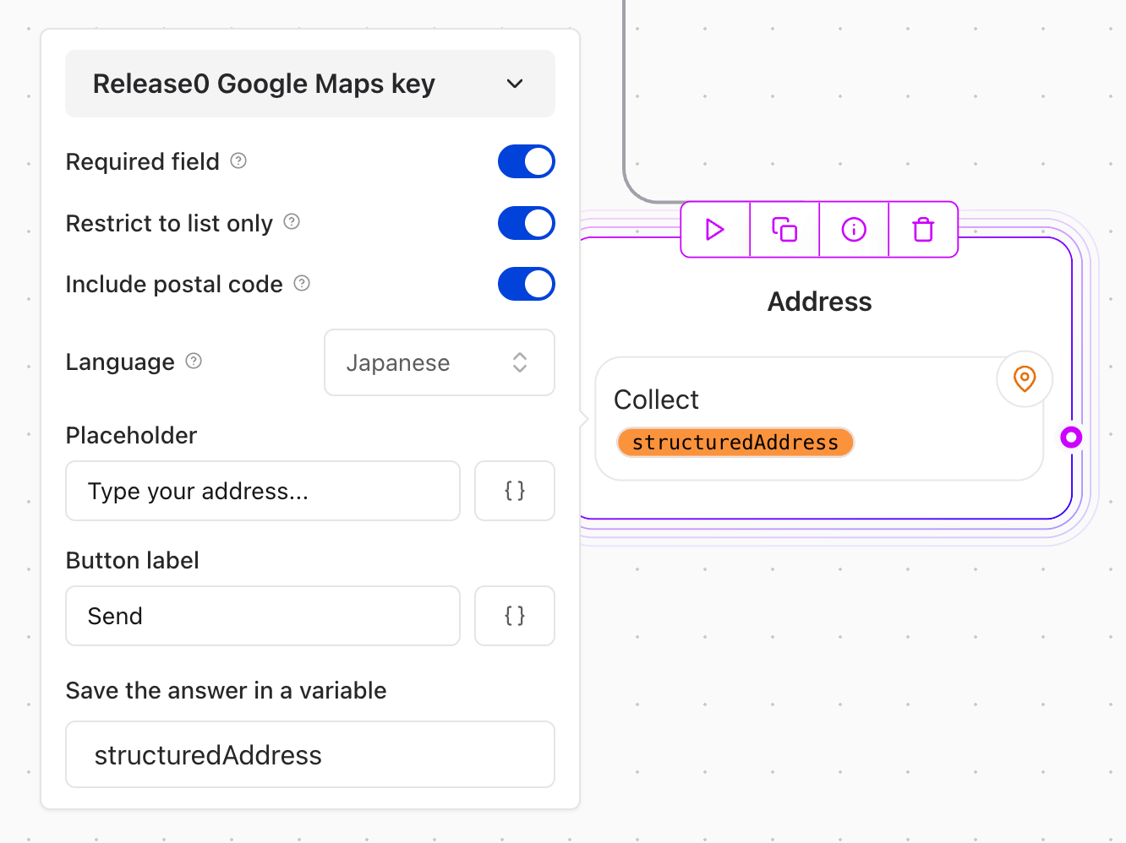Disable the Required field toggle
1126x843 pixels.
coord(526,160)
